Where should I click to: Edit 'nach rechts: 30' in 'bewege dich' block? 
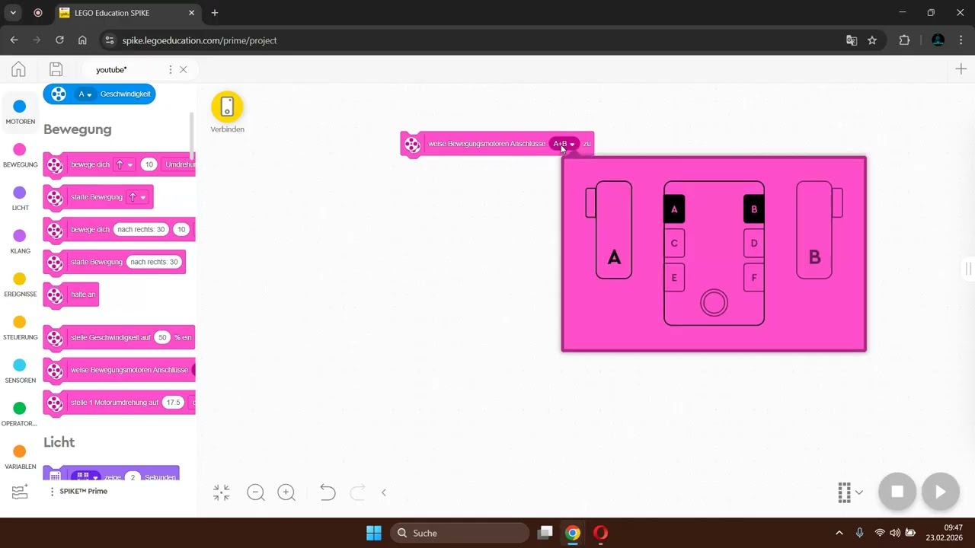point(141,229)
